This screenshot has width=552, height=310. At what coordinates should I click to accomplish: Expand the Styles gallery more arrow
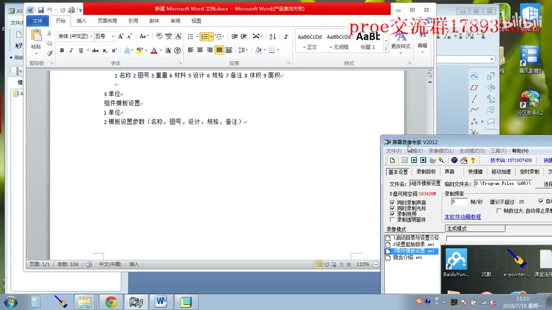pos(386,49)
